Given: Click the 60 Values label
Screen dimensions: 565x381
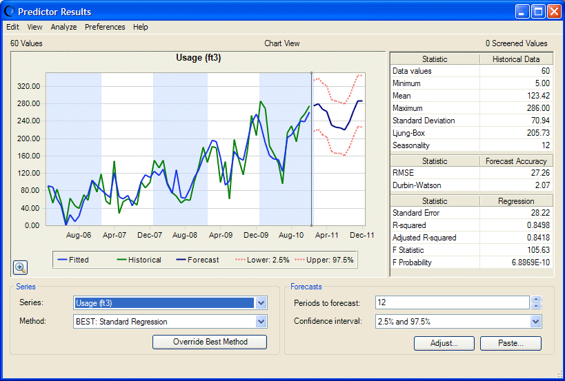Looking at the screenshot, I should 26,43.
